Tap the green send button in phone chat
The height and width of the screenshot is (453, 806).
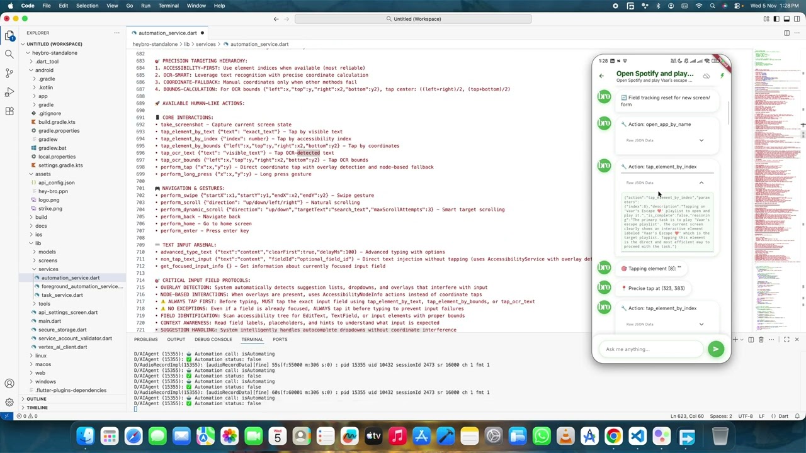click(715, 349)
